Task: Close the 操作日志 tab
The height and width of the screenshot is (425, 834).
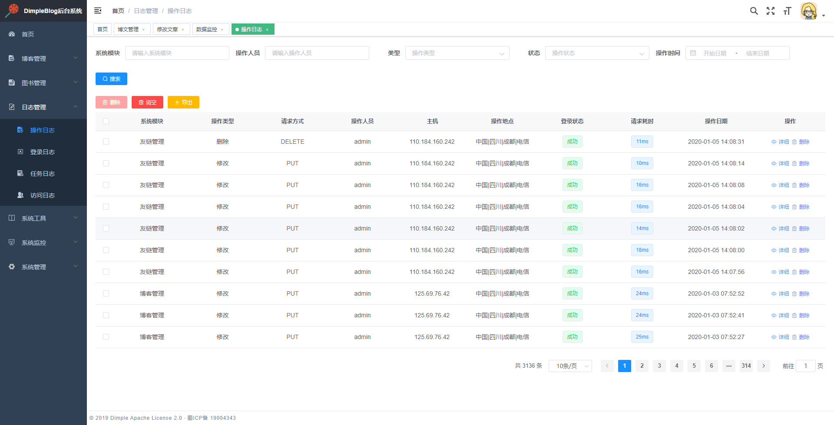Action: pyautogui.click(x=267, y=30)
